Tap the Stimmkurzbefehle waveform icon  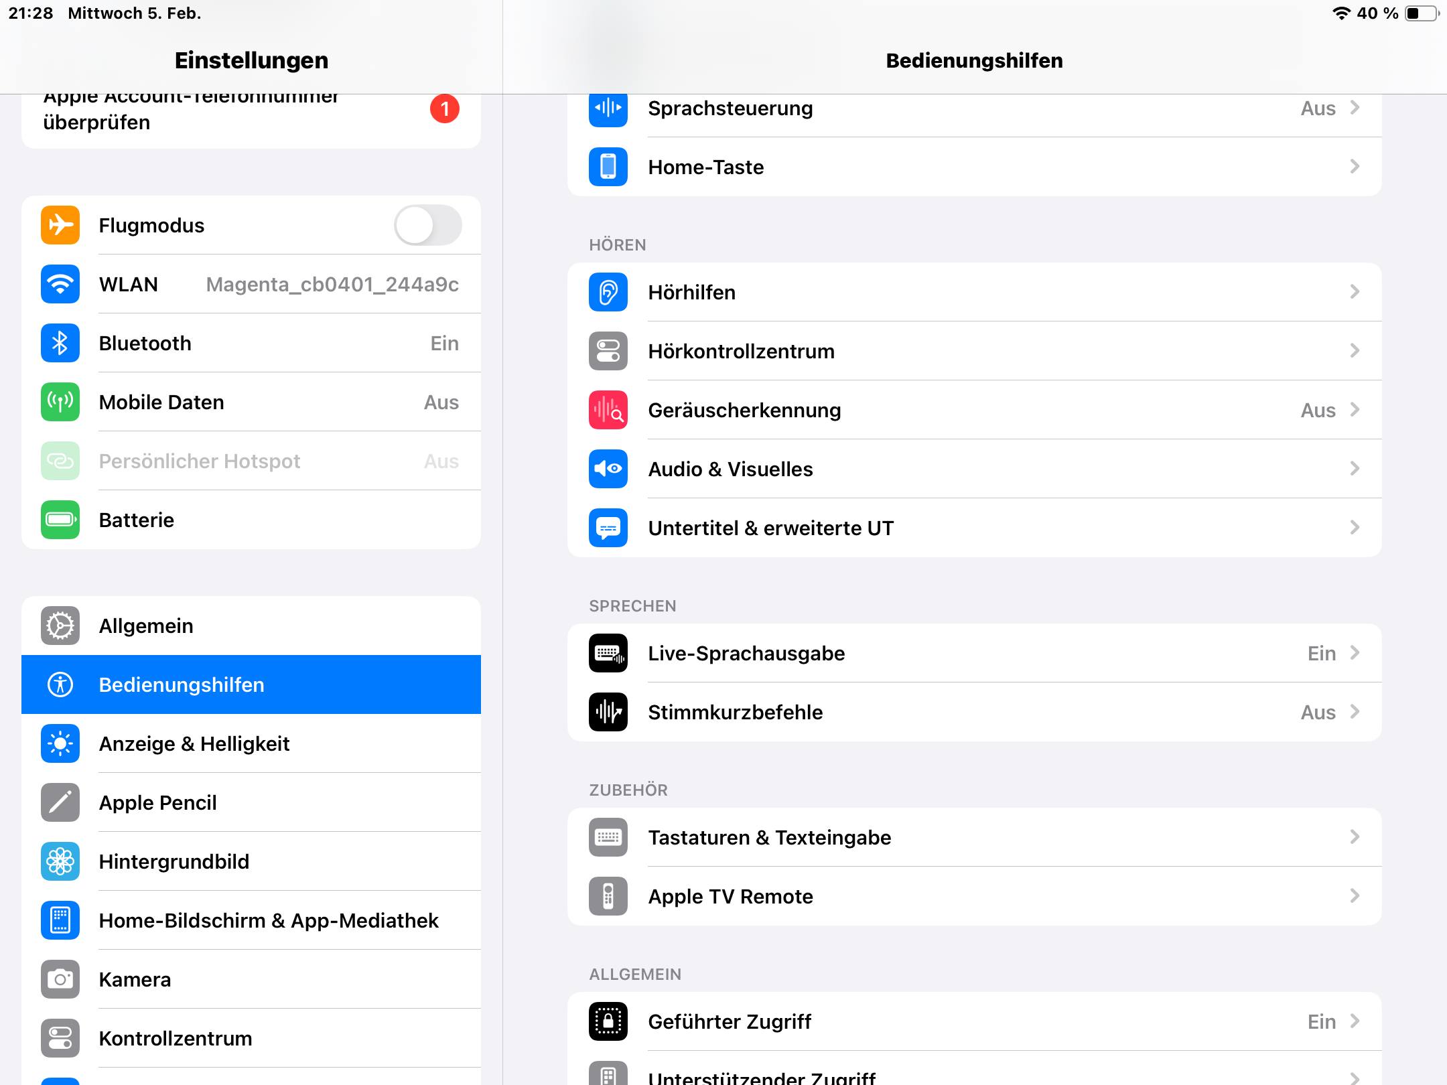coord(608,712)
